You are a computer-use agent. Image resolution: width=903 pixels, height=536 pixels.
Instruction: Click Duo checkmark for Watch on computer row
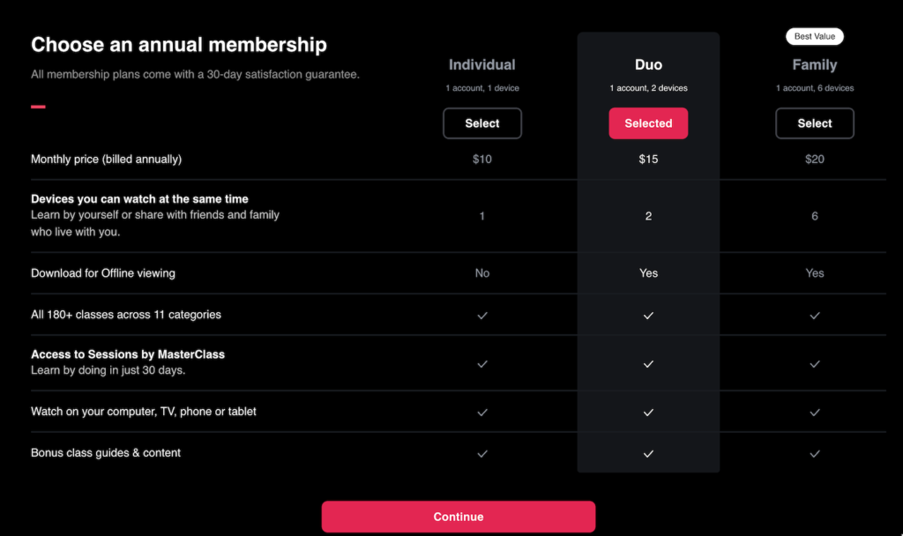pyautogui.click(x=648, y=413)
